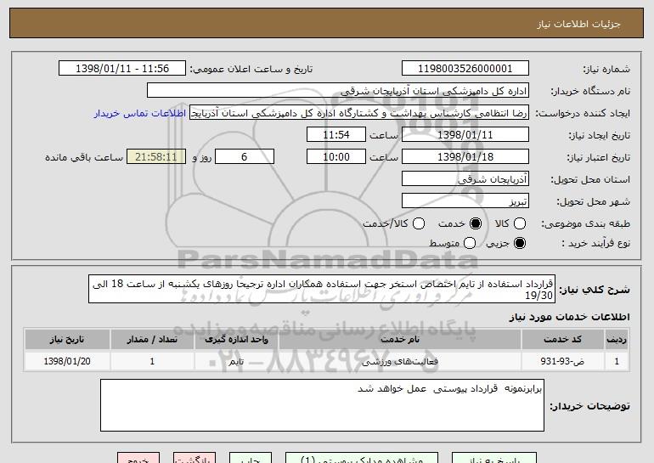The height and width of the screenshot is (463, 654).
Task: Click the row number cell 1
Action: (x=617, y=361)
